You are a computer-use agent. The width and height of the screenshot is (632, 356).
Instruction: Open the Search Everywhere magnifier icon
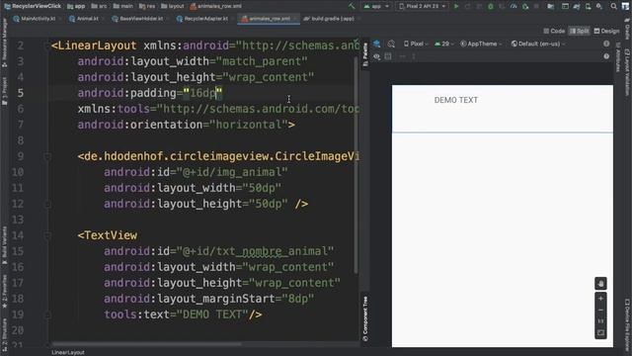tap(613, 6)
